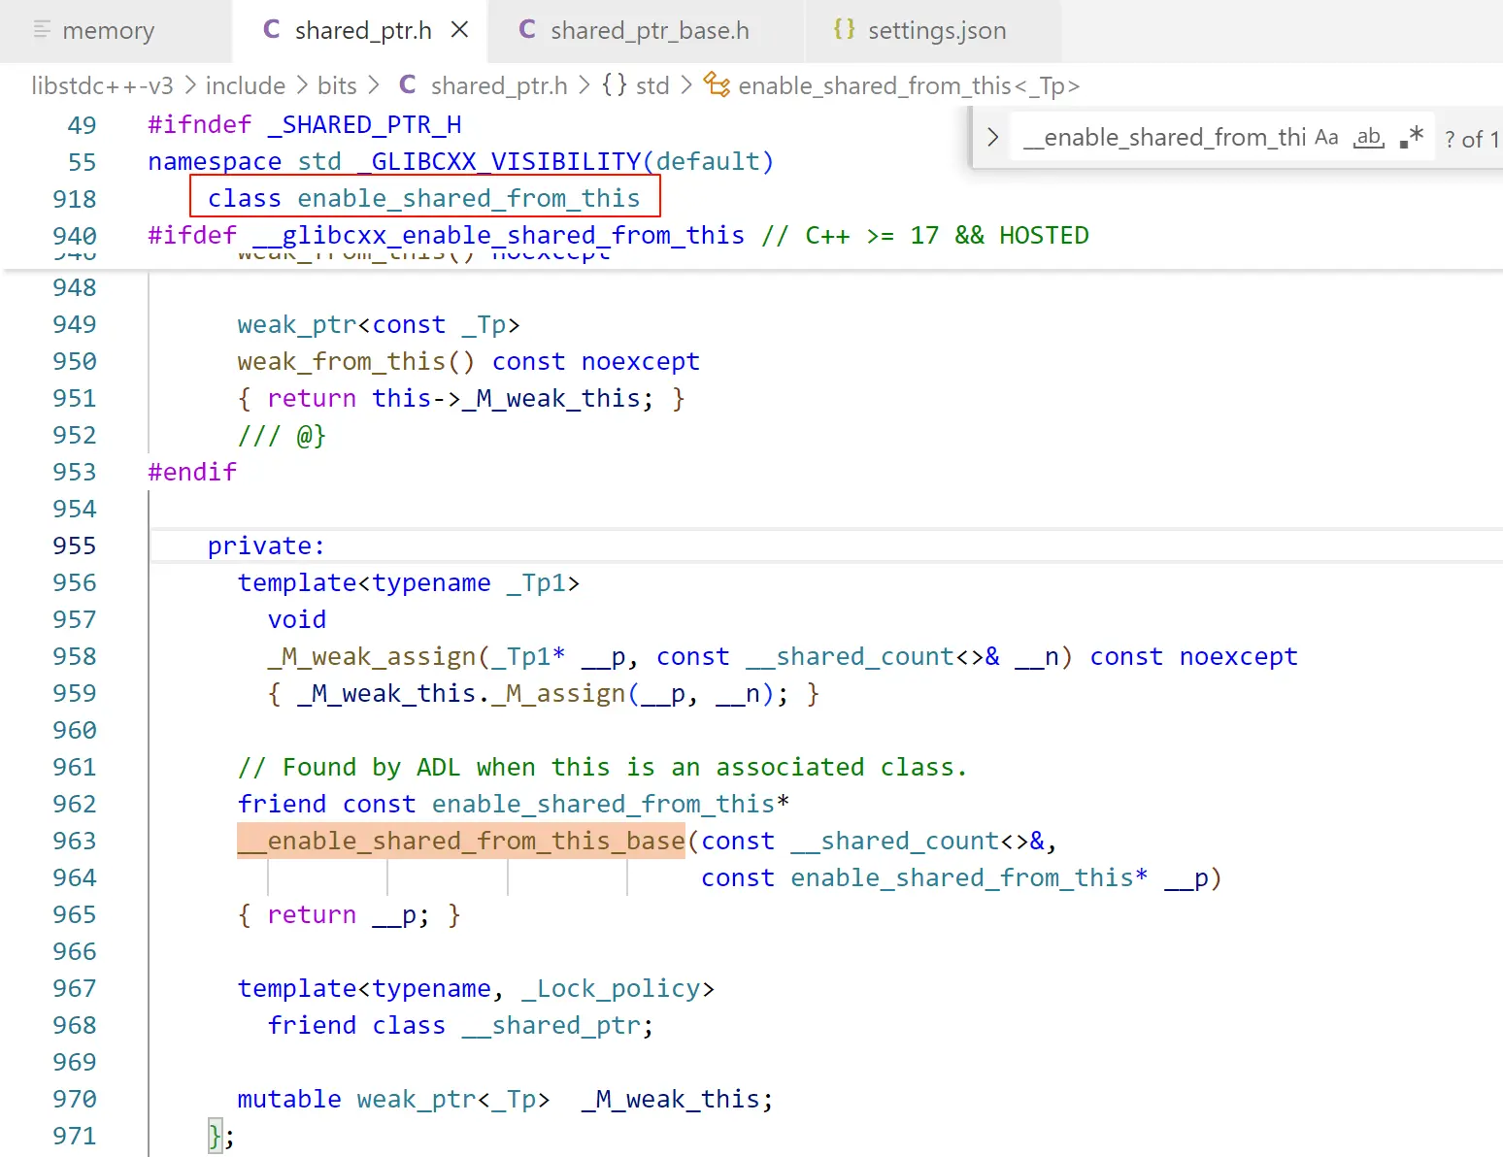This screenshot has width=1503, height=1157.
Task: Close the shared_ptr.h editor tab
Action: coord(460,30)
